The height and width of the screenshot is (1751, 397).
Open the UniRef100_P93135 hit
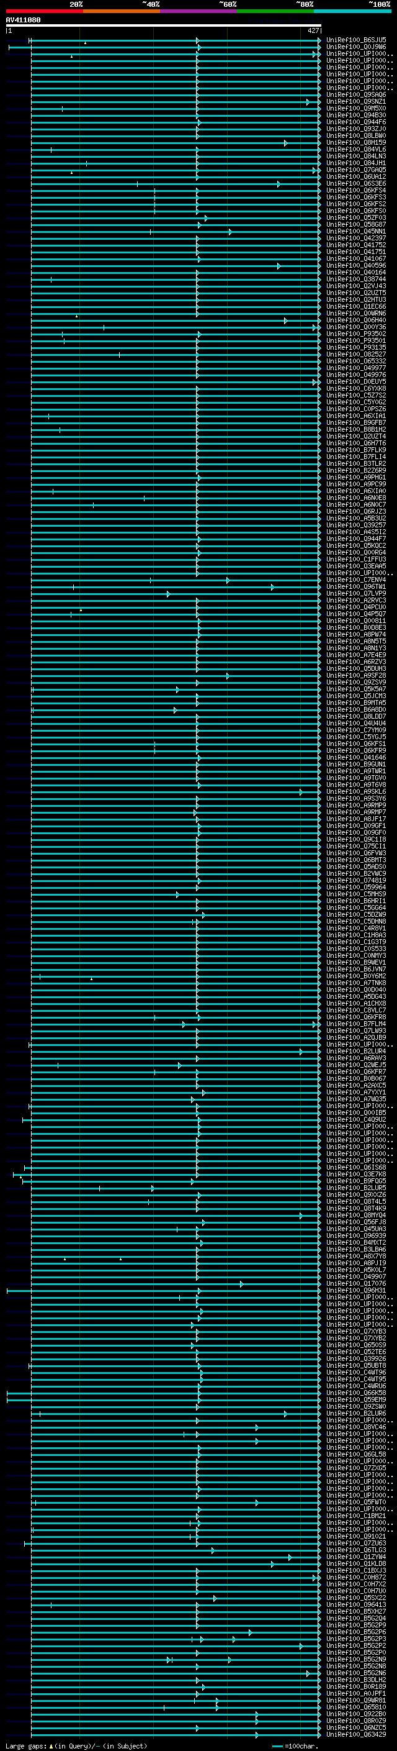click(x=355, y=347)
